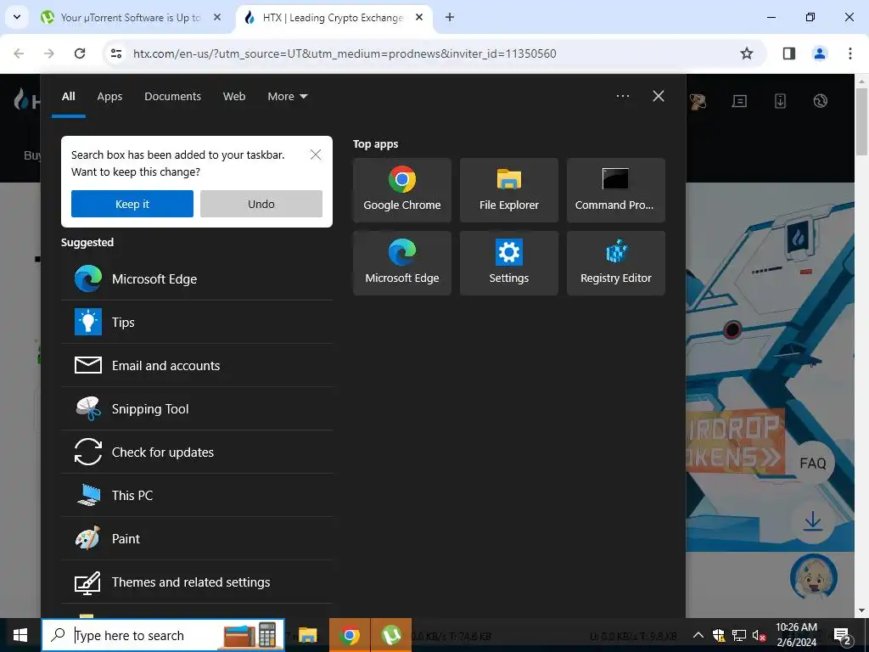Open the FAQ button on HTX page
The width and height of the screenshot is (869, 652).
click(x=812, y=463)
